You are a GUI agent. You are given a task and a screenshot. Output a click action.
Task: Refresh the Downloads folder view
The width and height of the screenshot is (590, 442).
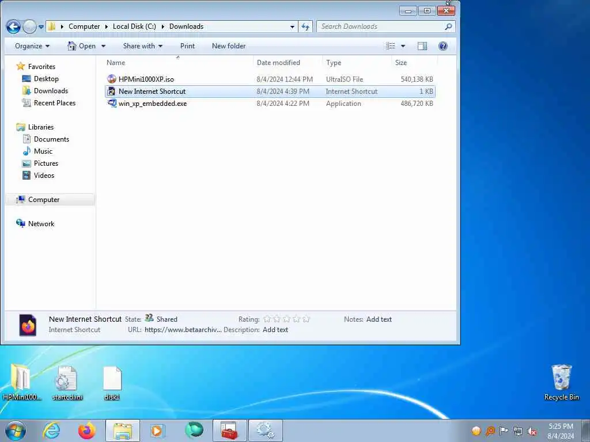(305, 26)
